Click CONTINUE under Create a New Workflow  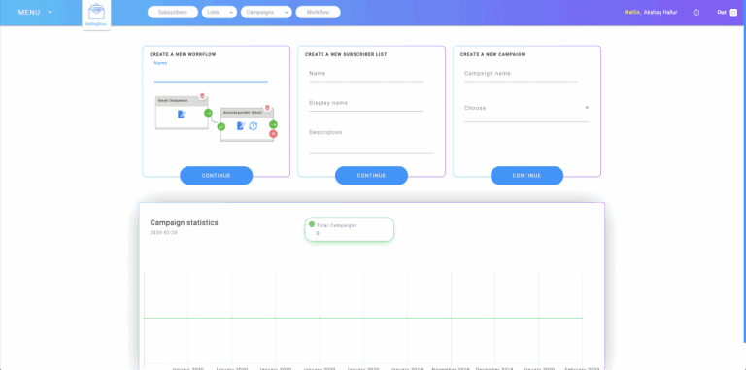point(216,176)
